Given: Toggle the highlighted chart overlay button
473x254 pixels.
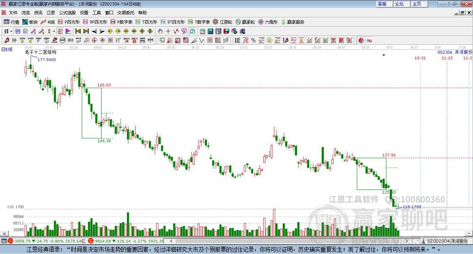Looking at the screenshot, I should coord(18,31).
